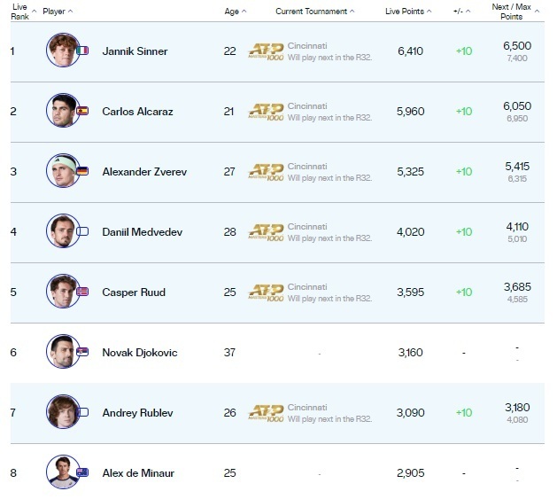Screen dimensions: 557x499
Task: Click Carlos Alcaraz's profile photo
Action: [62, 111]
